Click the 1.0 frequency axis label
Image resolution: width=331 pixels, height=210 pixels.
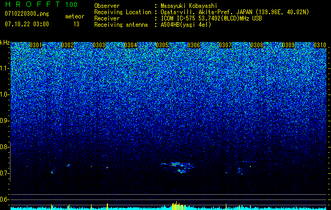[4, 94]
